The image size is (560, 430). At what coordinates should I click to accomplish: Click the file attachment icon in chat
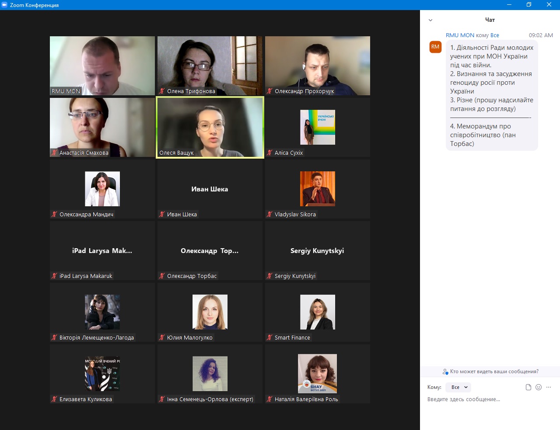[x=528, y=387]
